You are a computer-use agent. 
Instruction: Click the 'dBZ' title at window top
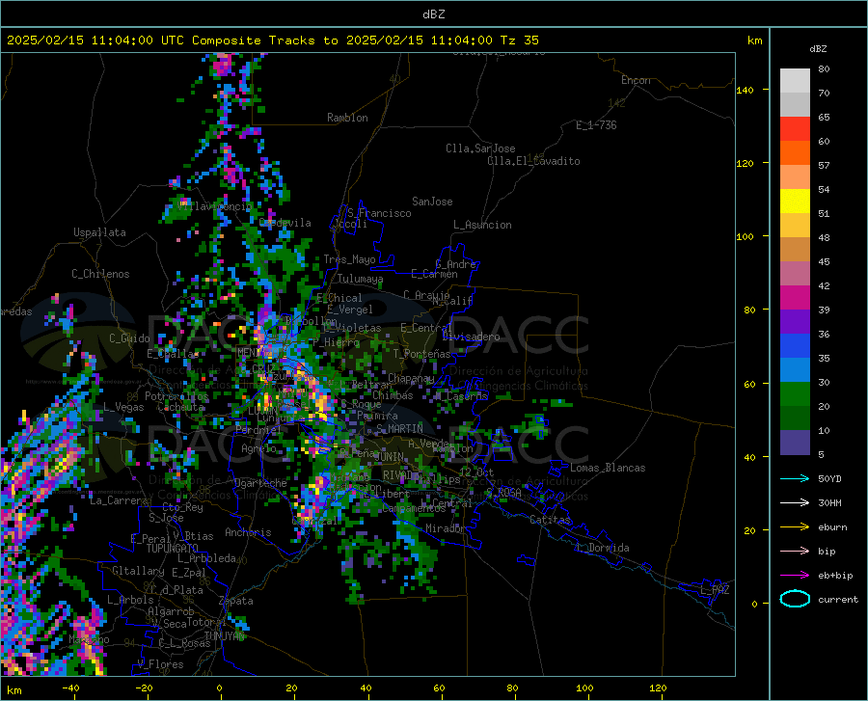point(433,14)
